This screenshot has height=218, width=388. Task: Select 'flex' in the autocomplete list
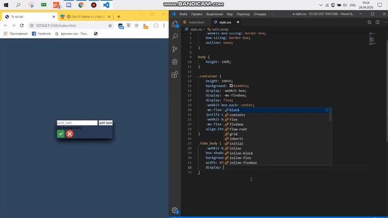point(277,120)
